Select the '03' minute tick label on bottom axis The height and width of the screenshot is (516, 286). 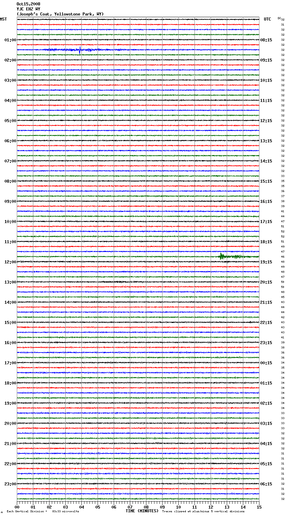click(x=65, y=507)
